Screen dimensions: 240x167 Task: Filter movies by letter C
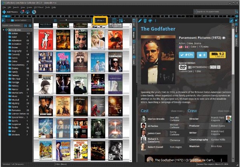40,16
